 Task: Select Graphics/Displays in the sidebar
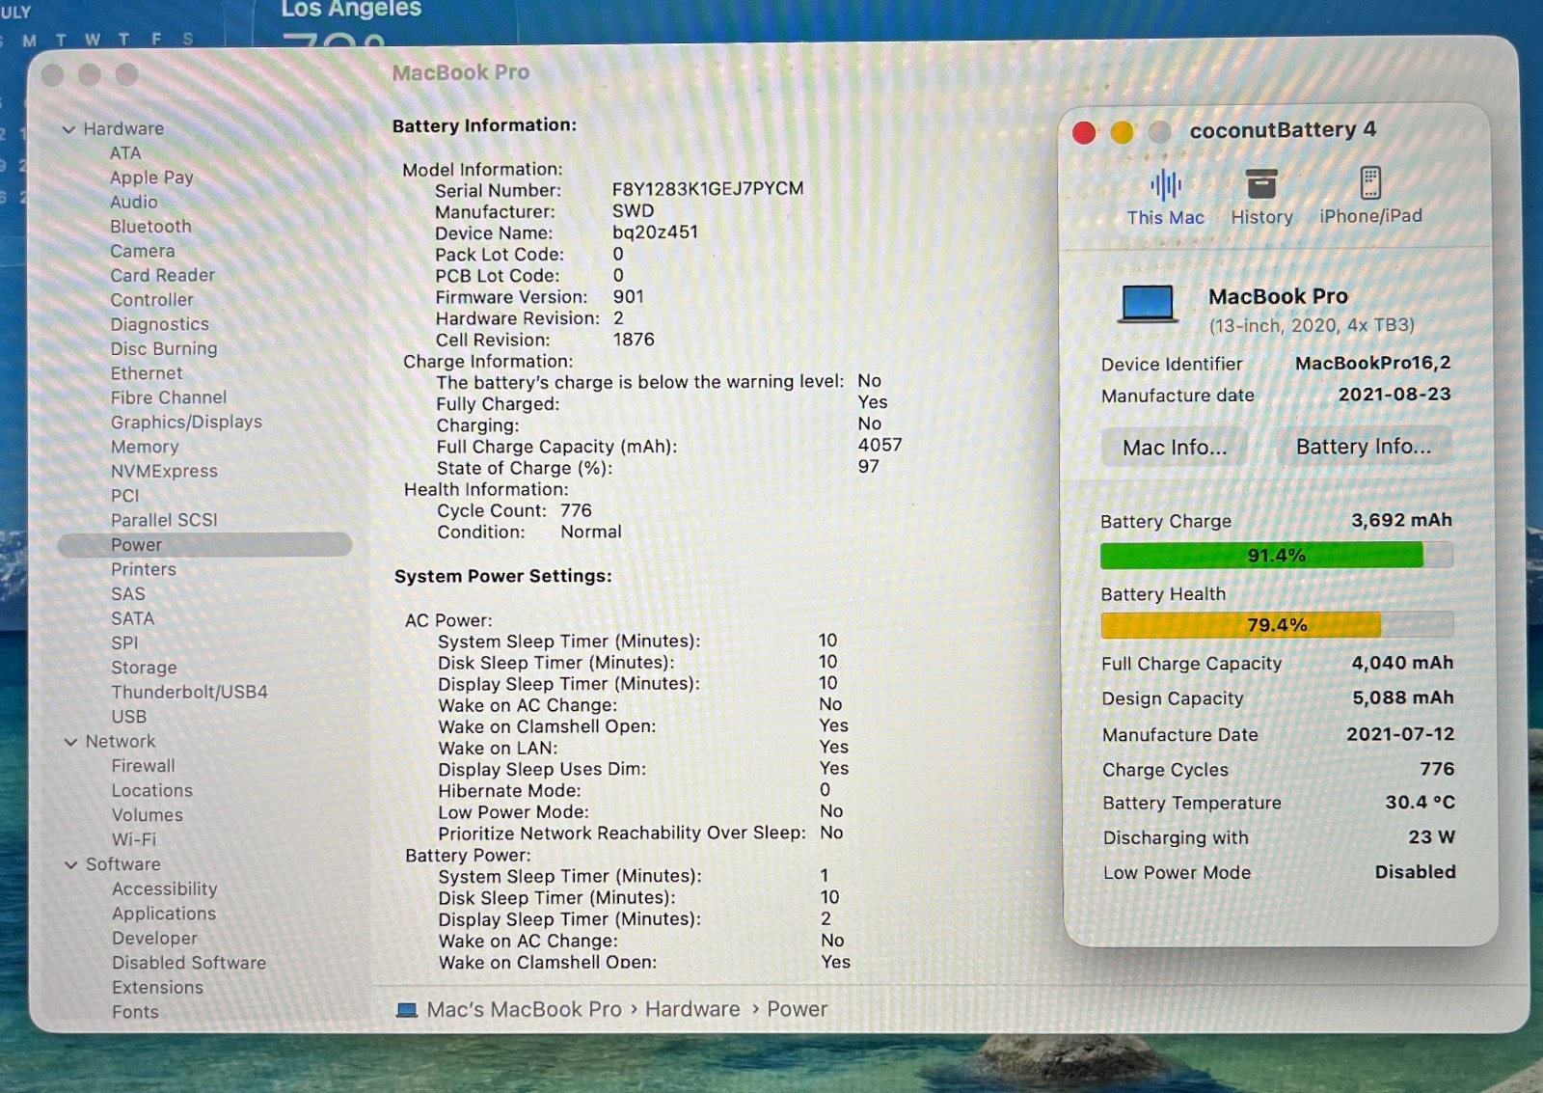(x=186, y=423)
